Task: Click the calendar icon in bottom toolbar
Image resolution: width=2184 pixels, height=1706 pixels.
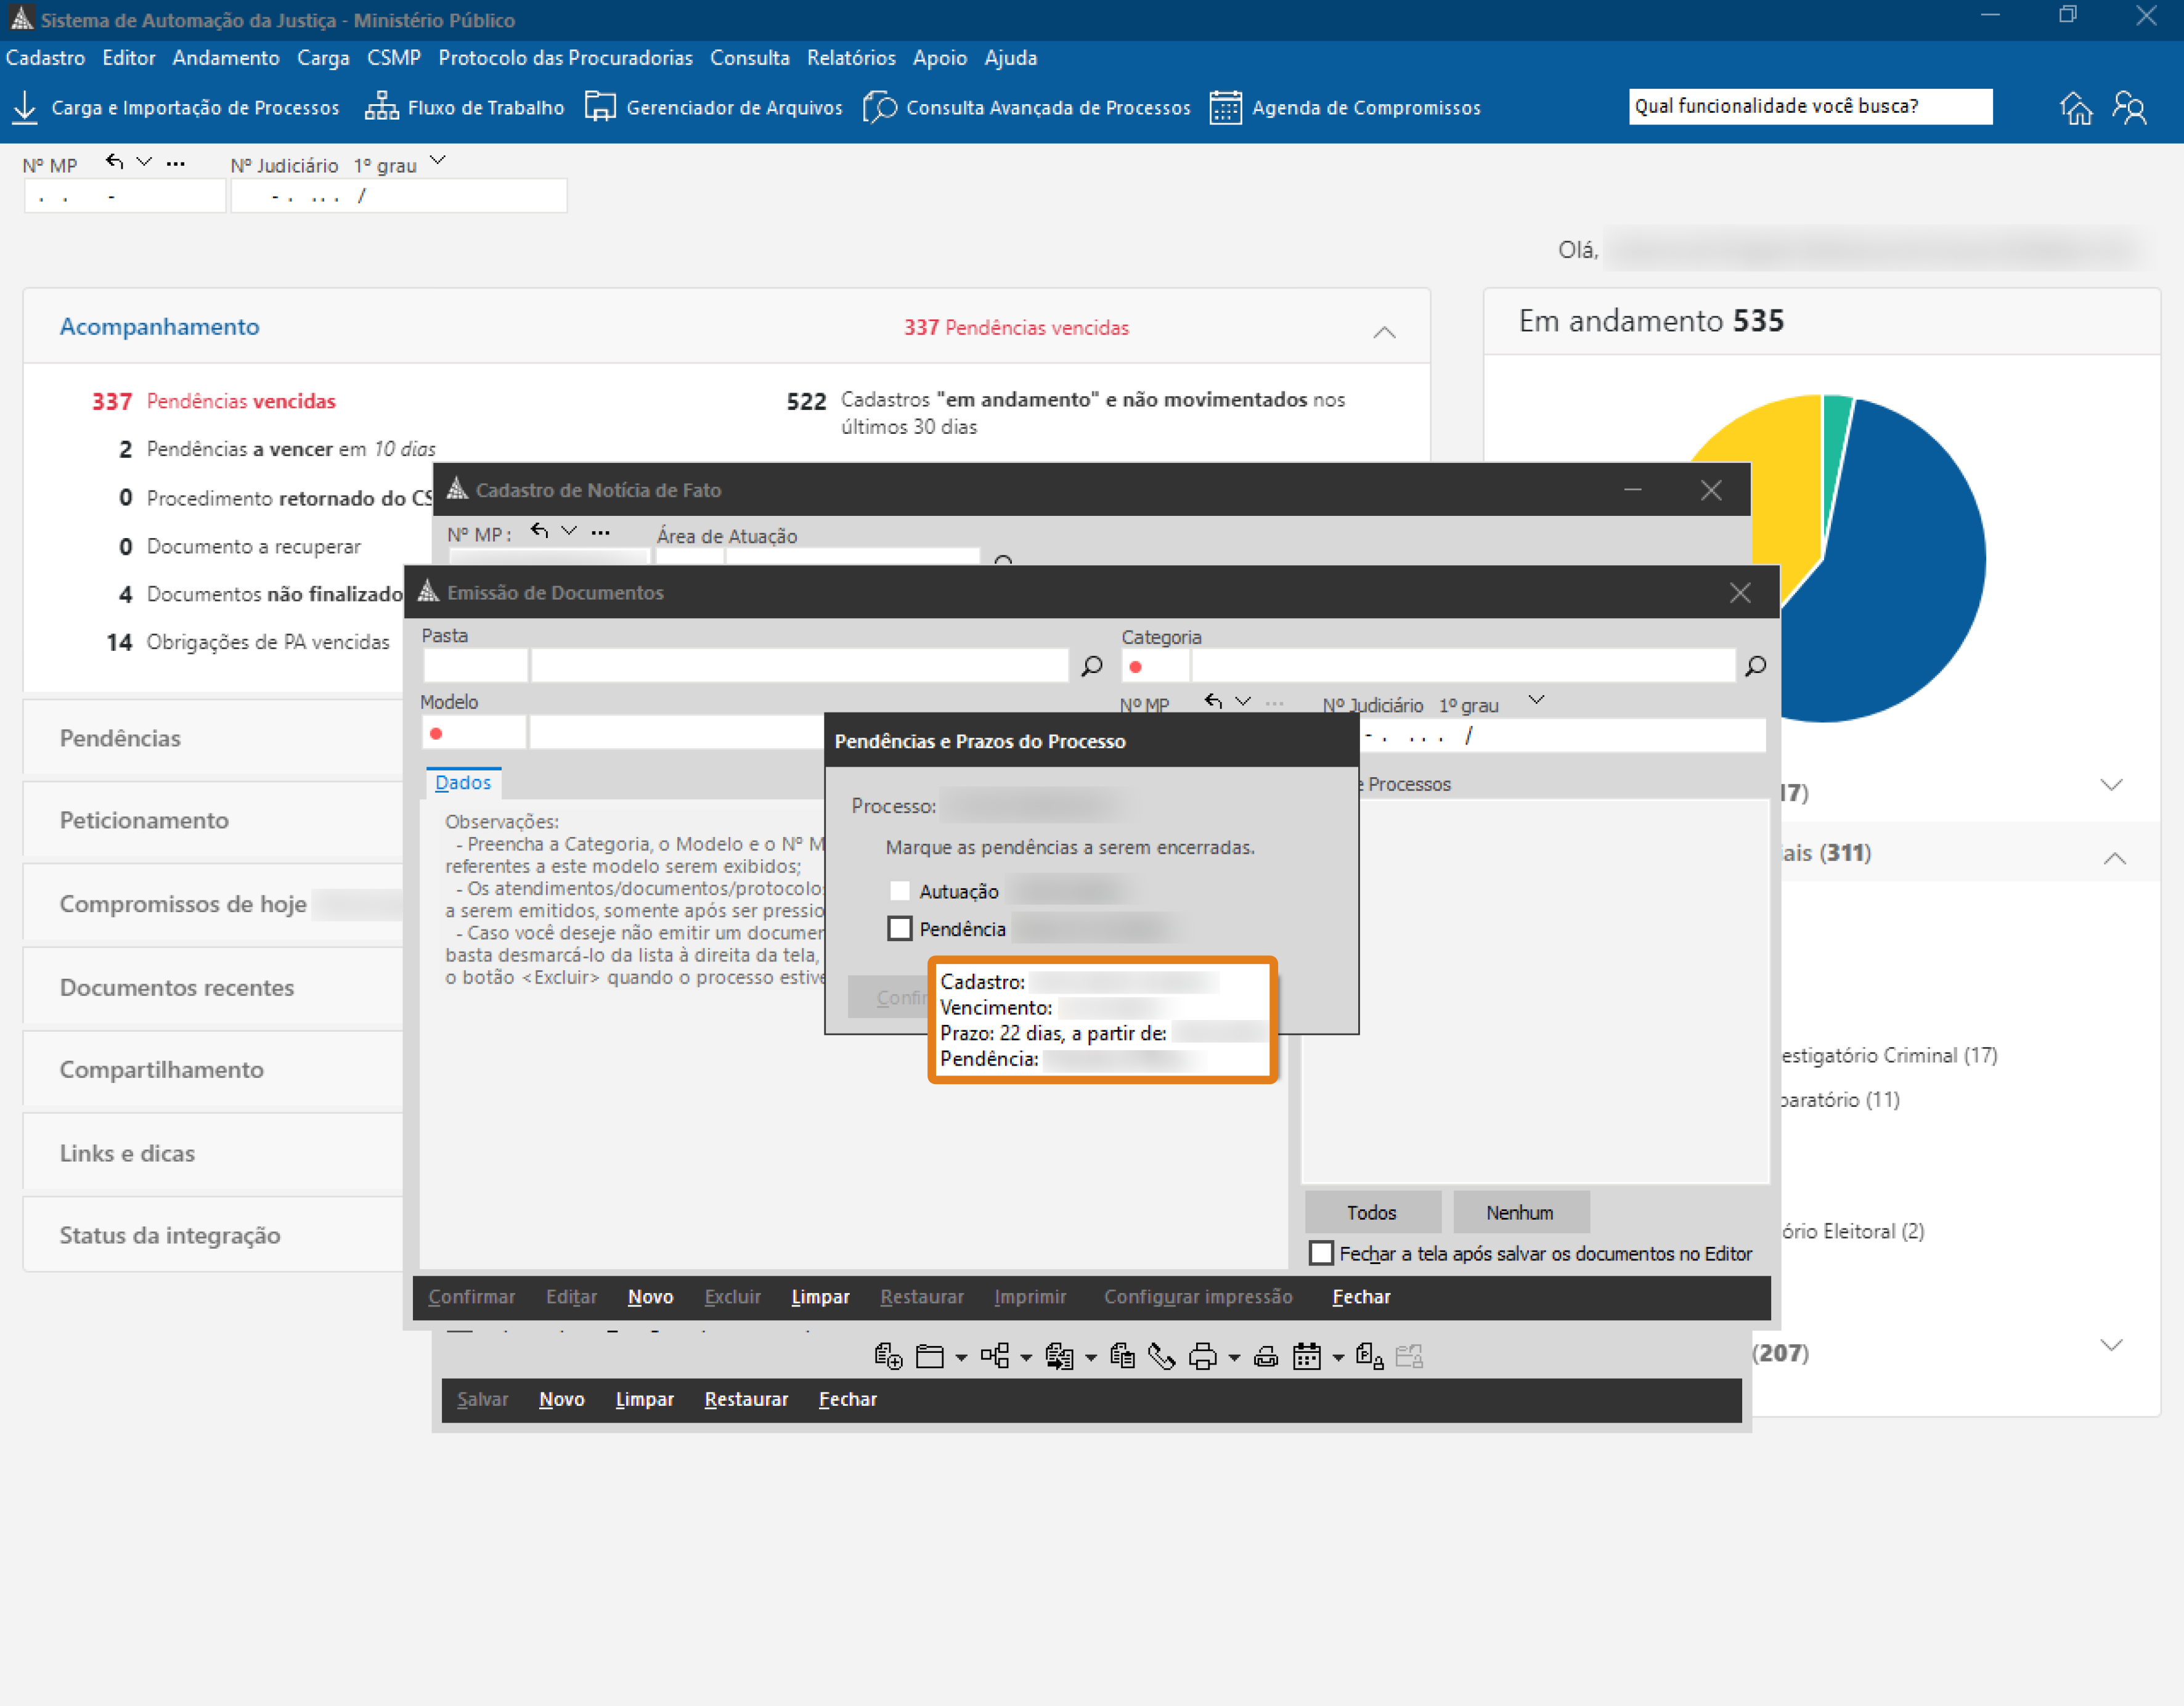Action: click(x=1306, y=1356)
